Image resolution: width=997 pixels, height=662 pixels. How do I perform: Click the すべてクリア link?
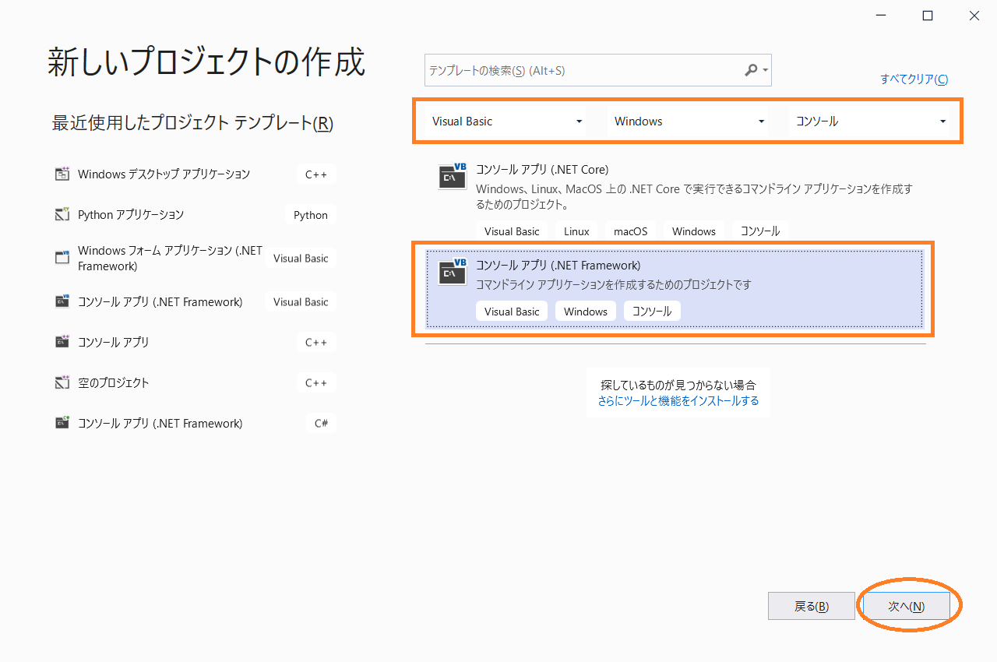click(x=913, y=79)
